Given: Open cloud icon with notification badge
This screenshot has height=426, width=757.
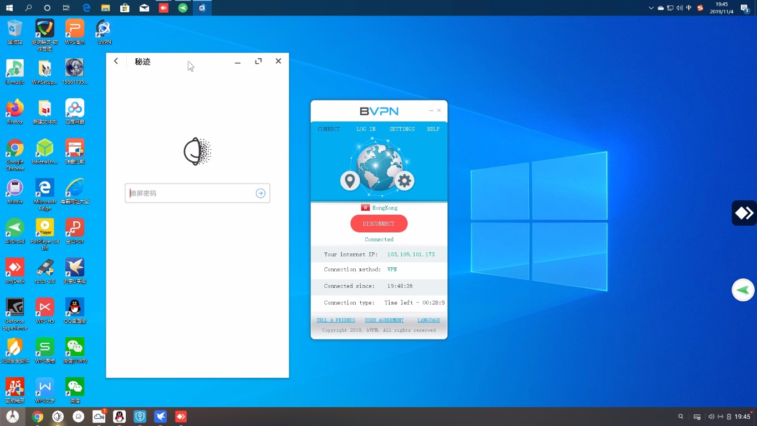Looking at the screenshot, I should (x=99, y=417).
